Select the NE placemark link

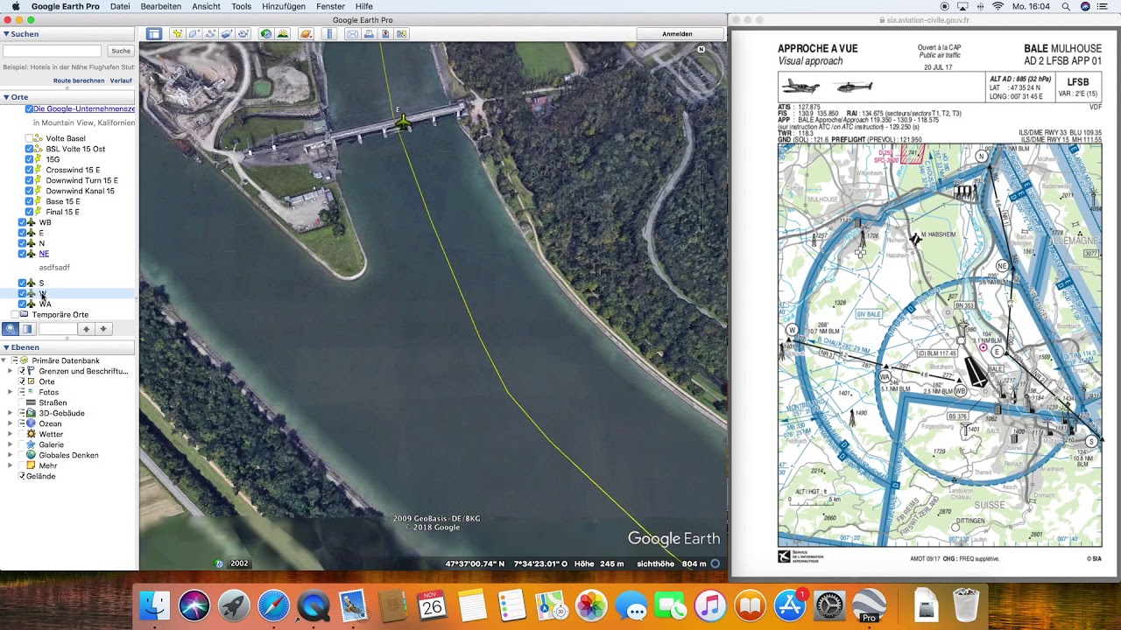[44, 254]
